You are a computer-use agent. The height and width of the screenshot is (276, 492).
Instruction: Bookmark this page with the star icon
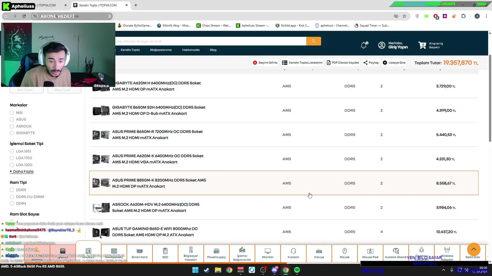pyautogui.click(x=404, y=16)
